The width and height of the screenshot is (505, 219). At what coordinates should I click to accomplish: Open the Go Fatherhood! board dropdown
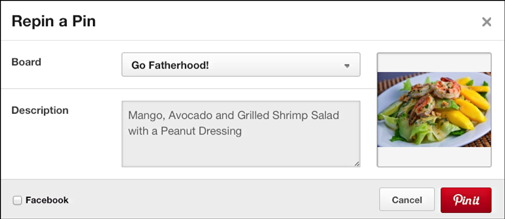click(241, 65)
